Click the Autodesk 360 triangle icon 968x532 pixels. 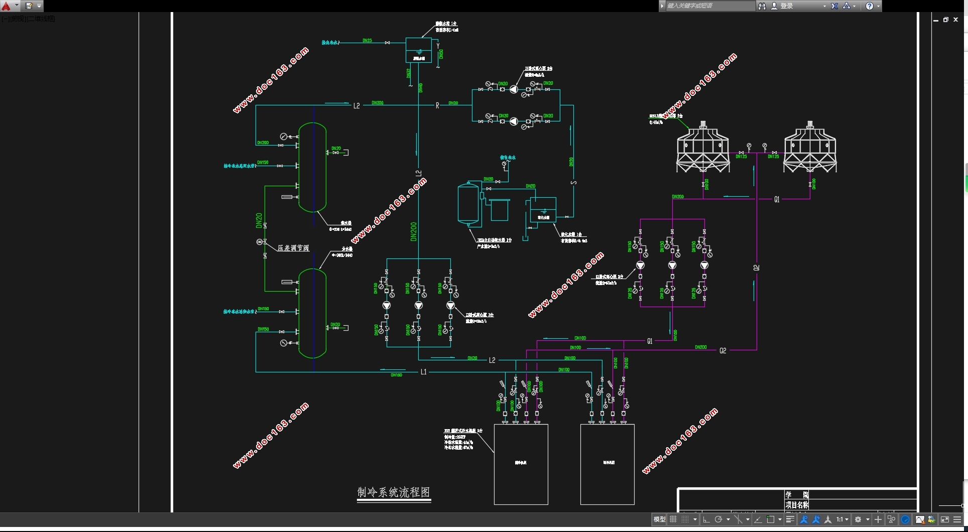click(x=846, y=6)
